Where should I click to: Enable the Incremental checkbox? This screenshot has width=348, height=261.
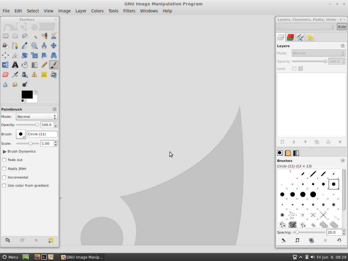[4, 178]
